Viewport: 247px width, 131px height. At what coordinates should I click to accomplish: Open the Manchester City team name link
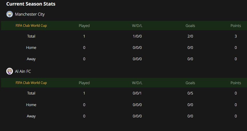(30, 14)
